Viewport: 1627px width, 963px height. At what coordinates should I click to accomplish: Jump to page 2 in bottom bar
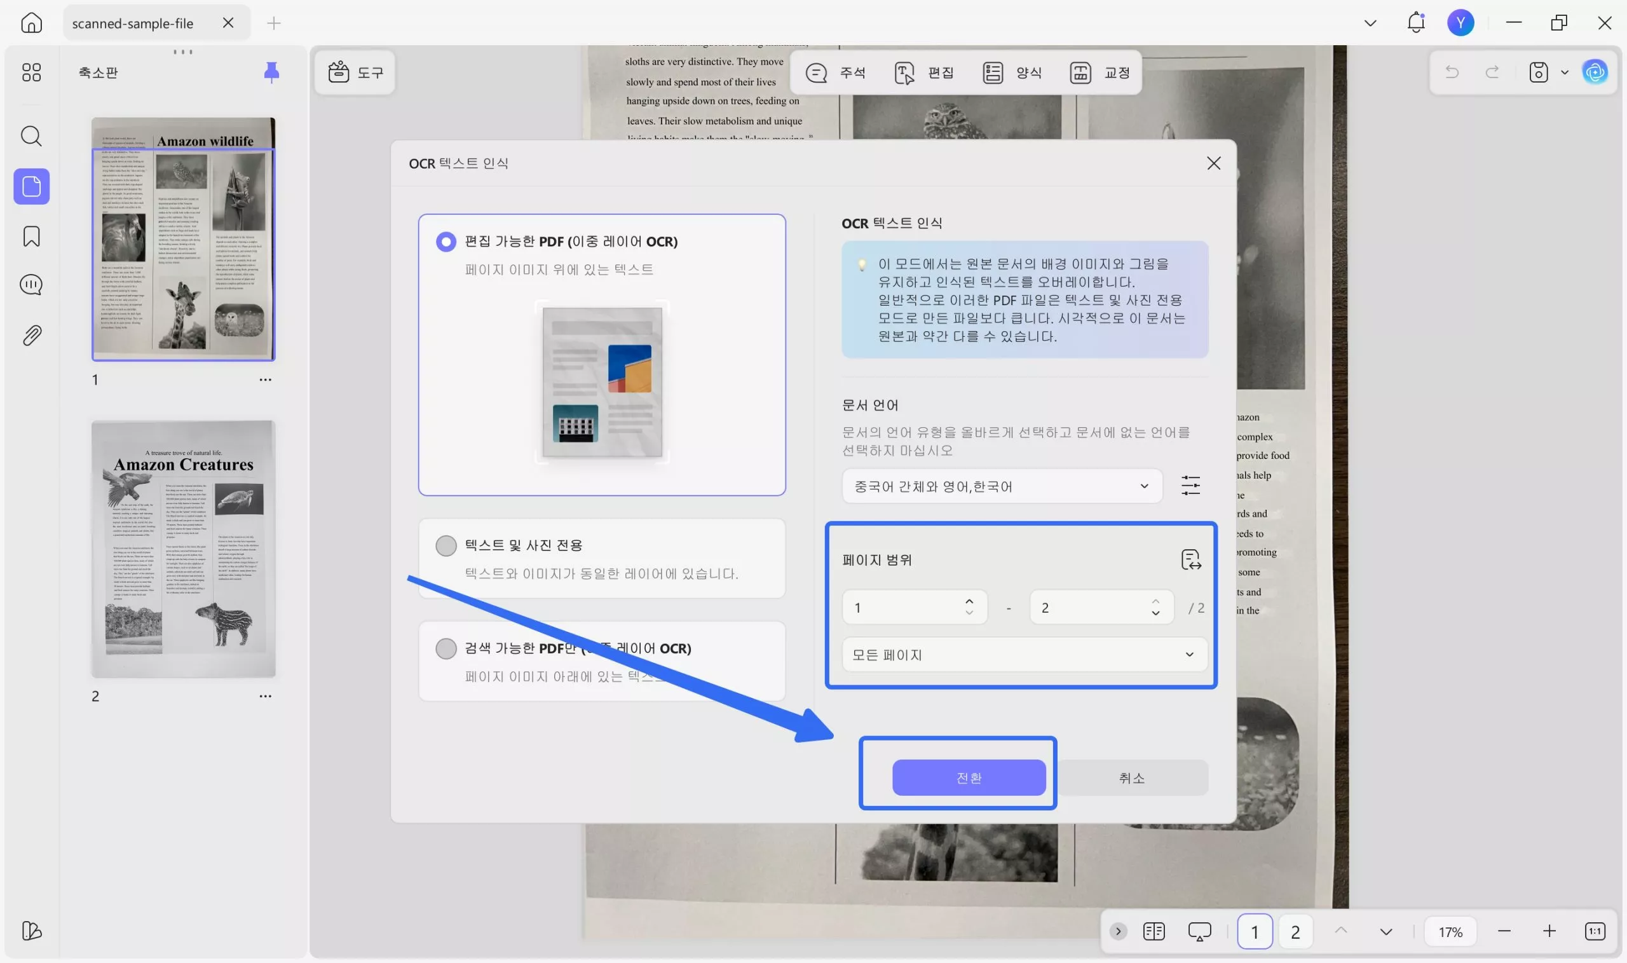pyautogui.click(x=1295, y=932)
